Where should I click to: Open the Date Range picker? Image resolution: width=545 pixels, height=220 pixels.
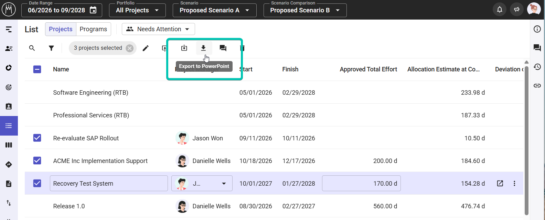pos(62,10)
